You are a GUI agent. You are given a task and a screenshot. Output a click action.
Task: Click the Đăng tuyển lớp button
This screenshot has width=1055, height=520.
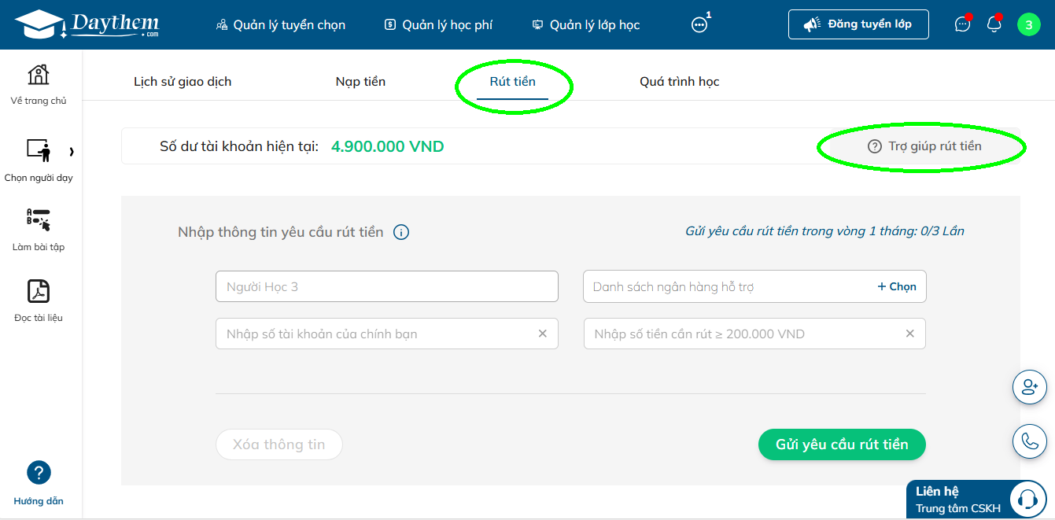point(858,24)
